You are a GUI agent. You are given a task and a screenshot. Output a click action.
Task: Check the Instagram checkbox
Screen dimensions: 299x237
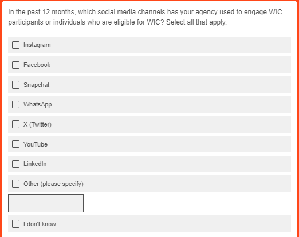[x=15, y=45]
